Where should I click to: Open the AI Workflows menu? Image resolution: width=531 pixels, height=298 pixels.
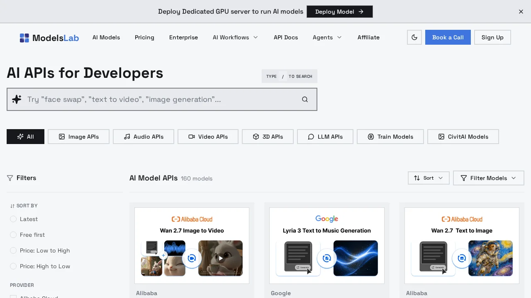pos(235,37)
